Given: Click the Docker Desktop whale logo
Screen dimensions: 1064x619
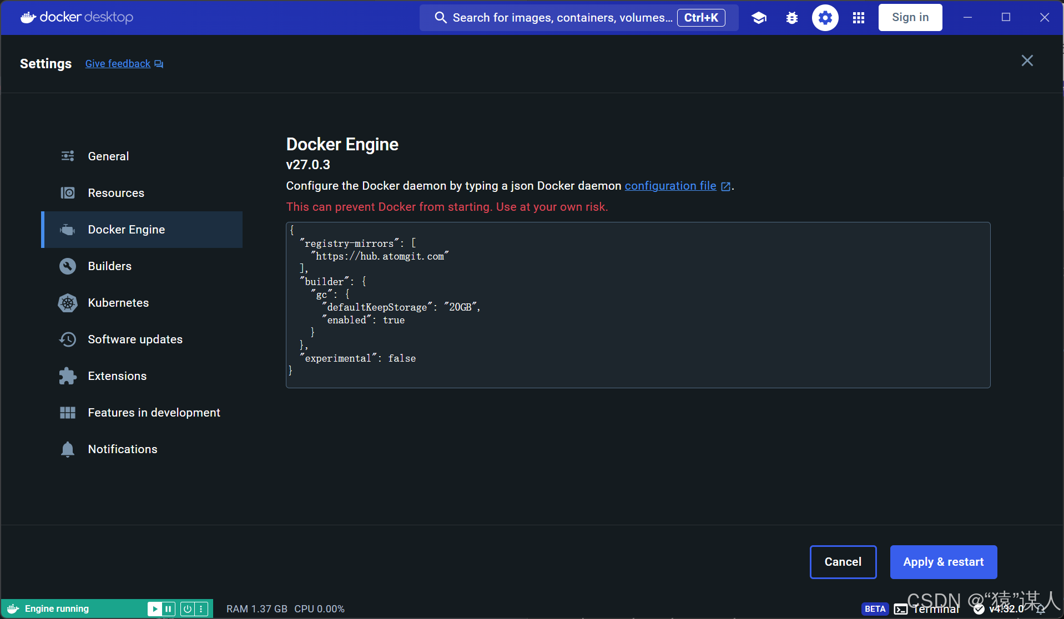Looking at the screenshot, I should (77, 17).
